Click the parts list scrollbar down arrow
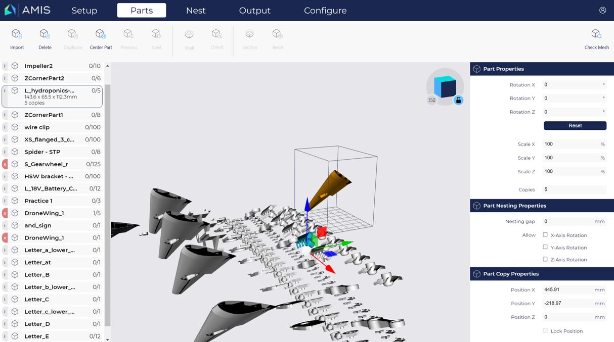614x342 pixels. (x=107, y=339)
